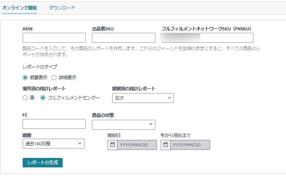Click the 年から現在まで date field
Image resolution: width=286 pixels, height=176 pixels.
pos(190,145)
